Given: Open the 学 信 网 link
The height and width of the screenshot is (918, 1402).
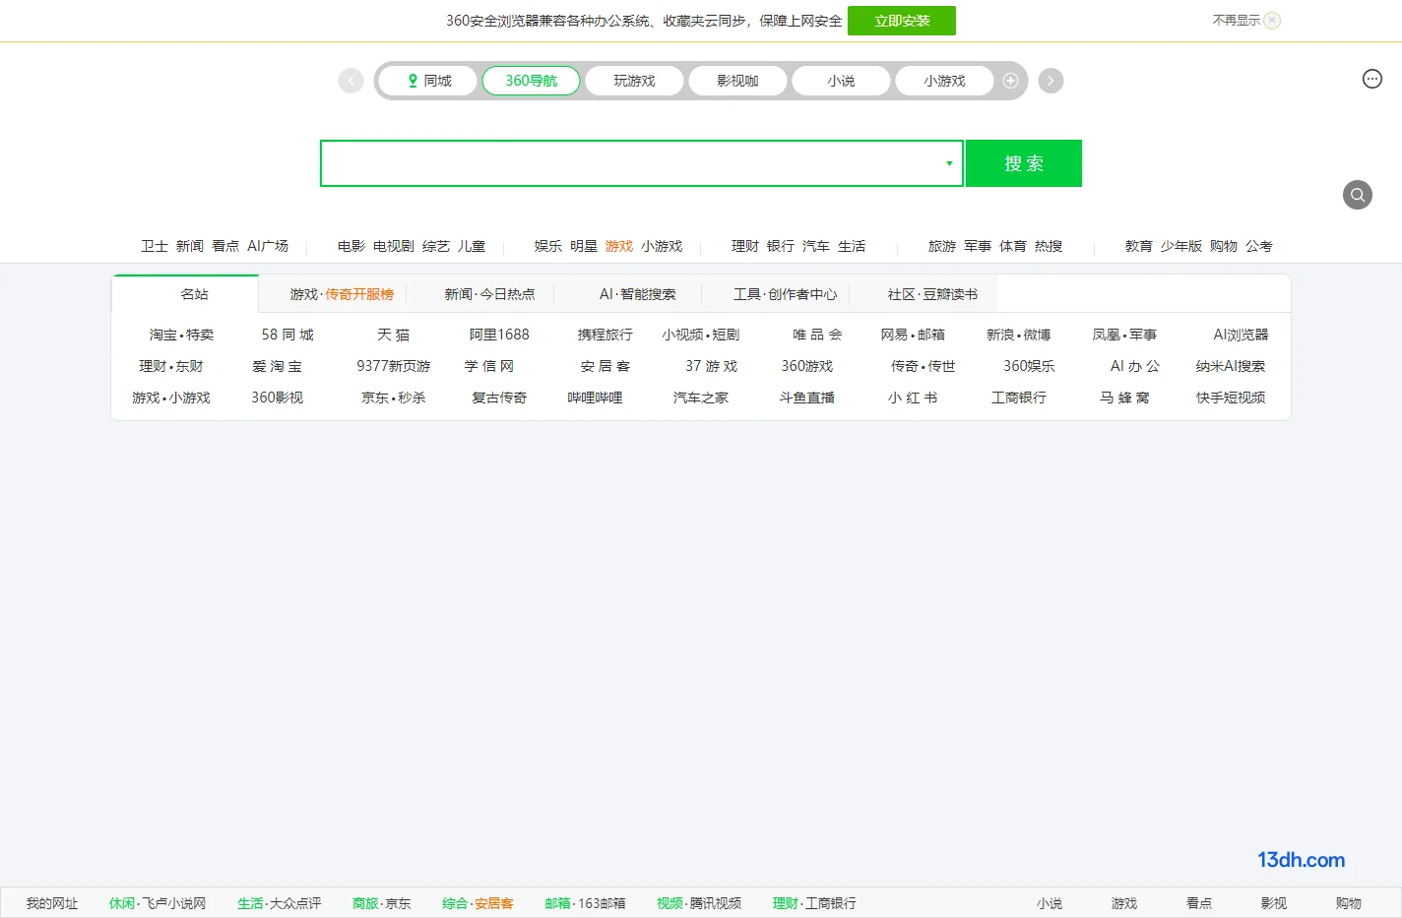Looking at the screenshot, I should 489,366.
